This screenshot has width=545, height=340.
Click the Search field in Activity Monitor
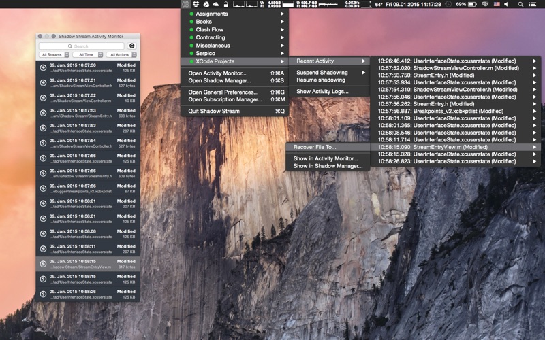click(81, 46)
